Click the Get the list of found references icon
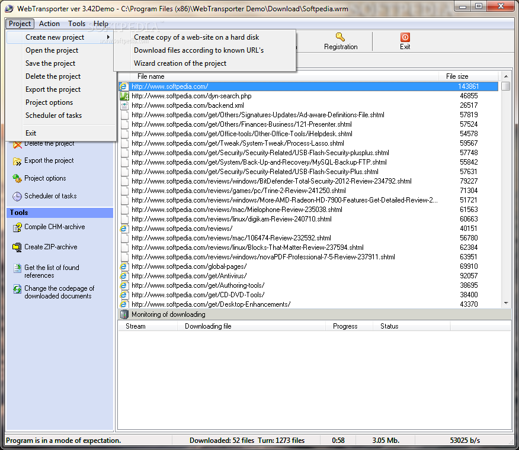The height and width of the screenshot is (450, 519). pos(17,268)
